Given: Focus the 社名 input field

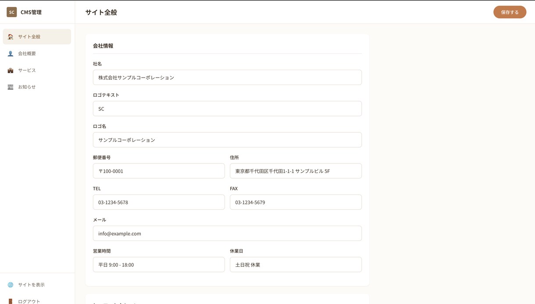Looking at the screenshot, I should [227, 78].
